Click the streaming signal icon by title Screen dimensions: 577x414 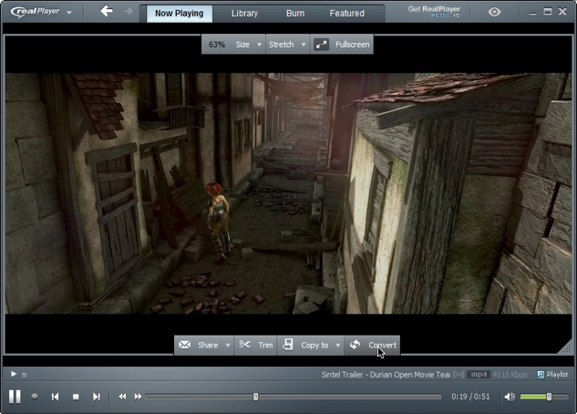click(459, 375)
